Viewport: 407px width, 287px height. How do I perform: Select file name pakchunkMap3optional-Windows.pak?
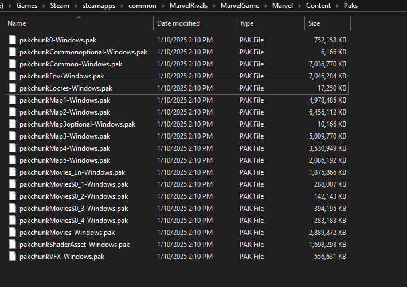coord(77,124)
